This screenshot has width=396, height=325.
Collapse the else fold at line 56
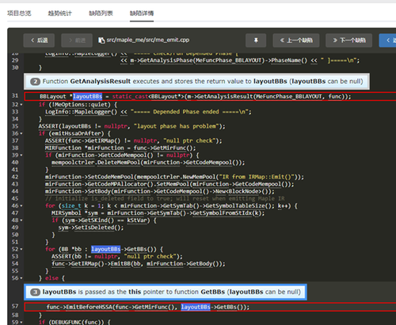coord(21,278)
